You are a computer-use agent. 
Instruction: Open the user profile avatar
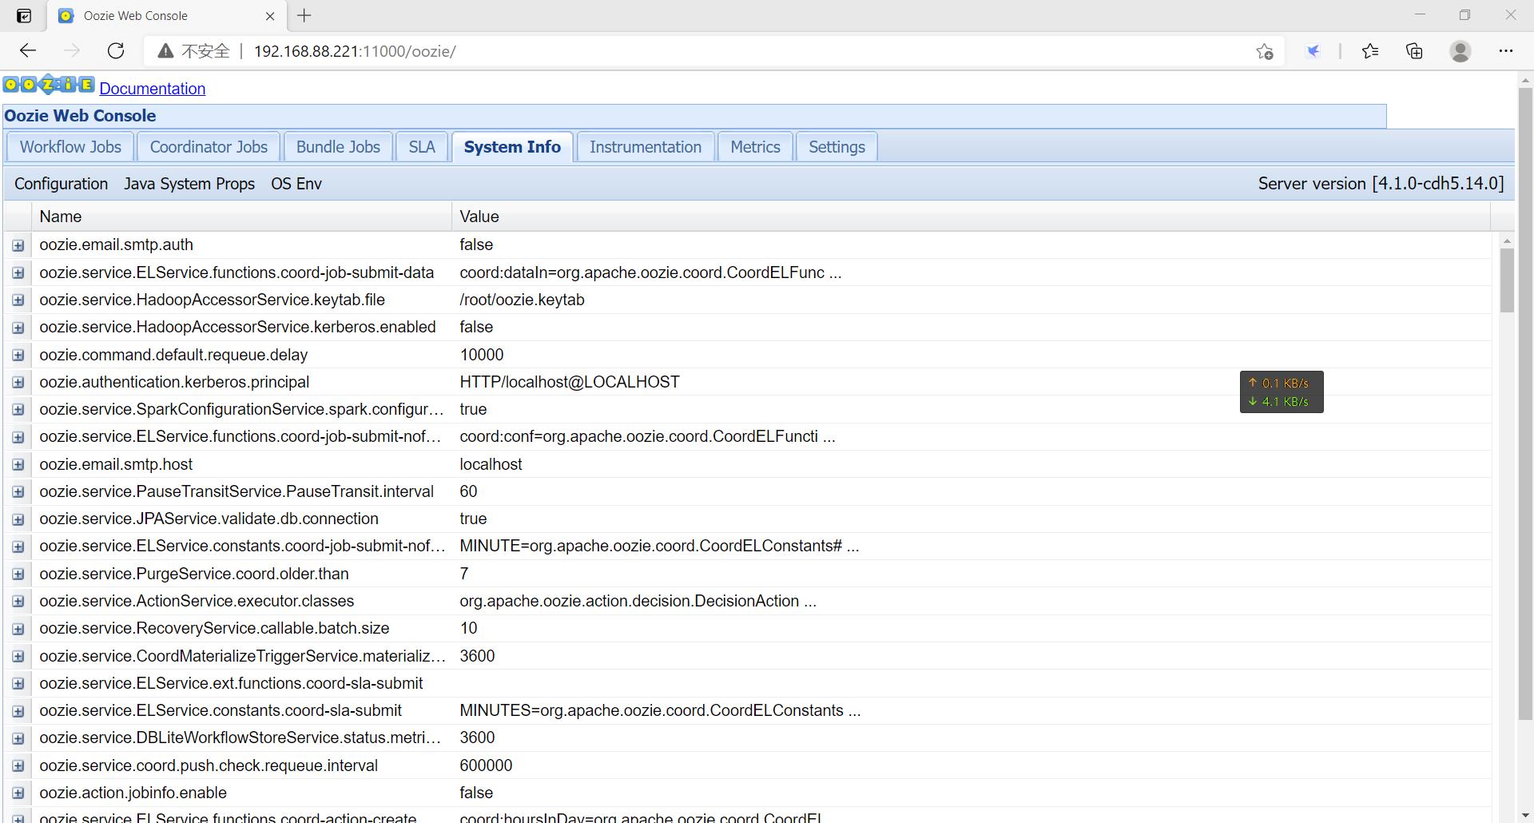pos(1460,51)
